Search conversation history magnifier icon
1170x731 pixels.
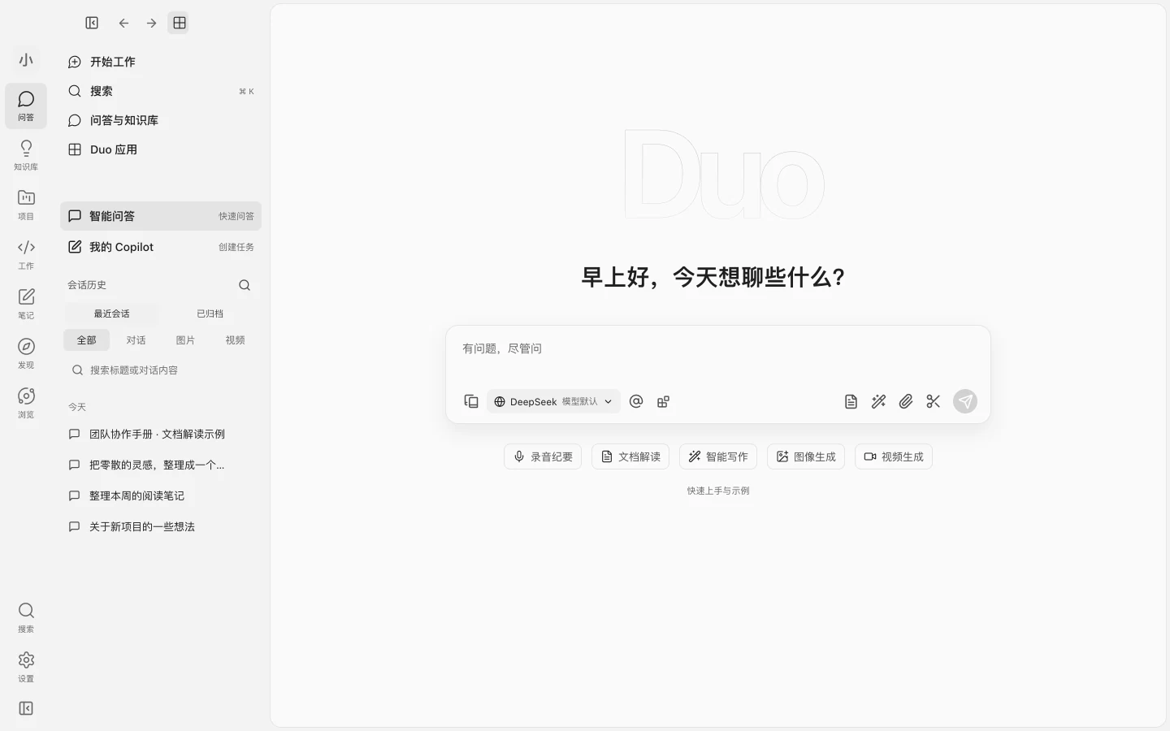click(x=245, y=285)
